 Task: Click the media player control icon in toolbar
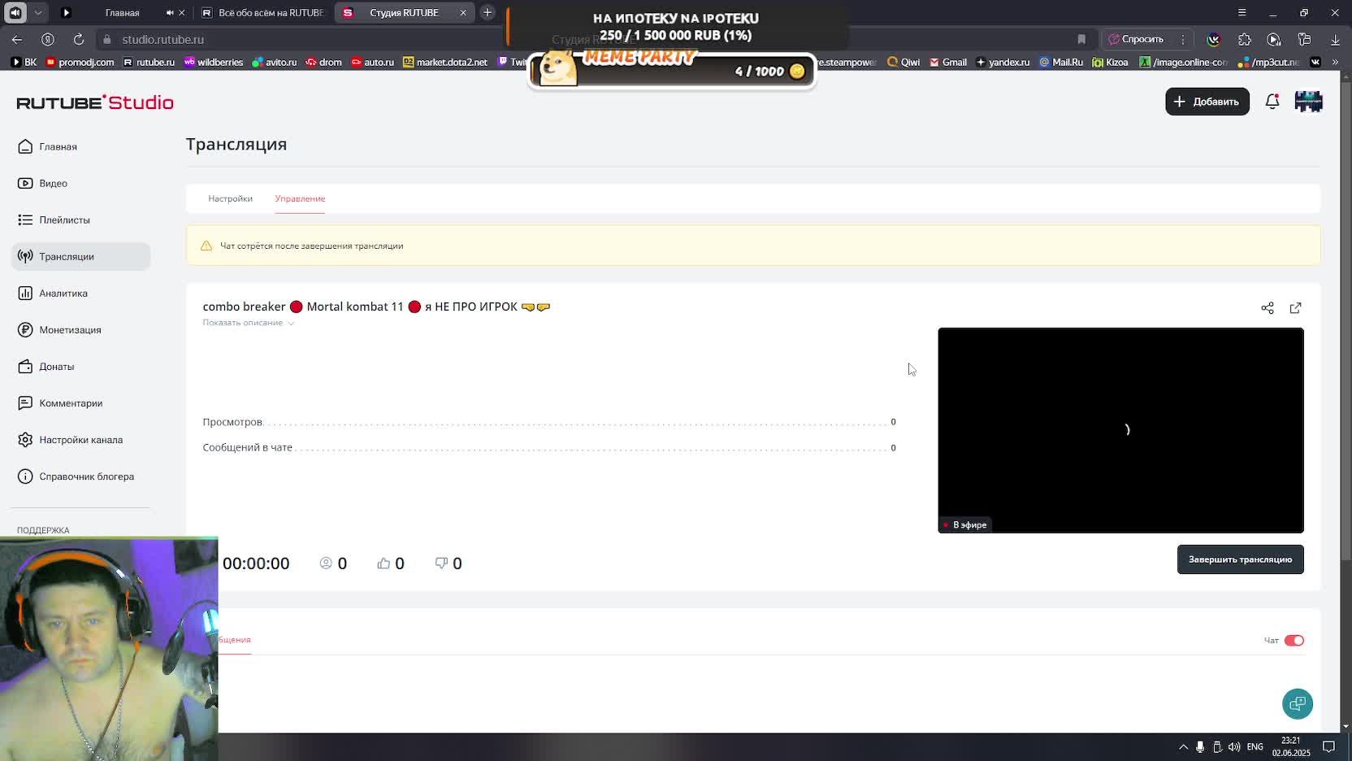[x=1274, y=39]
